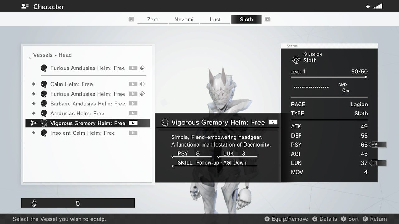Click the equipped E icon on Caim Helm row
Viewport: 399px width, 224px height.
pos(142,84)
